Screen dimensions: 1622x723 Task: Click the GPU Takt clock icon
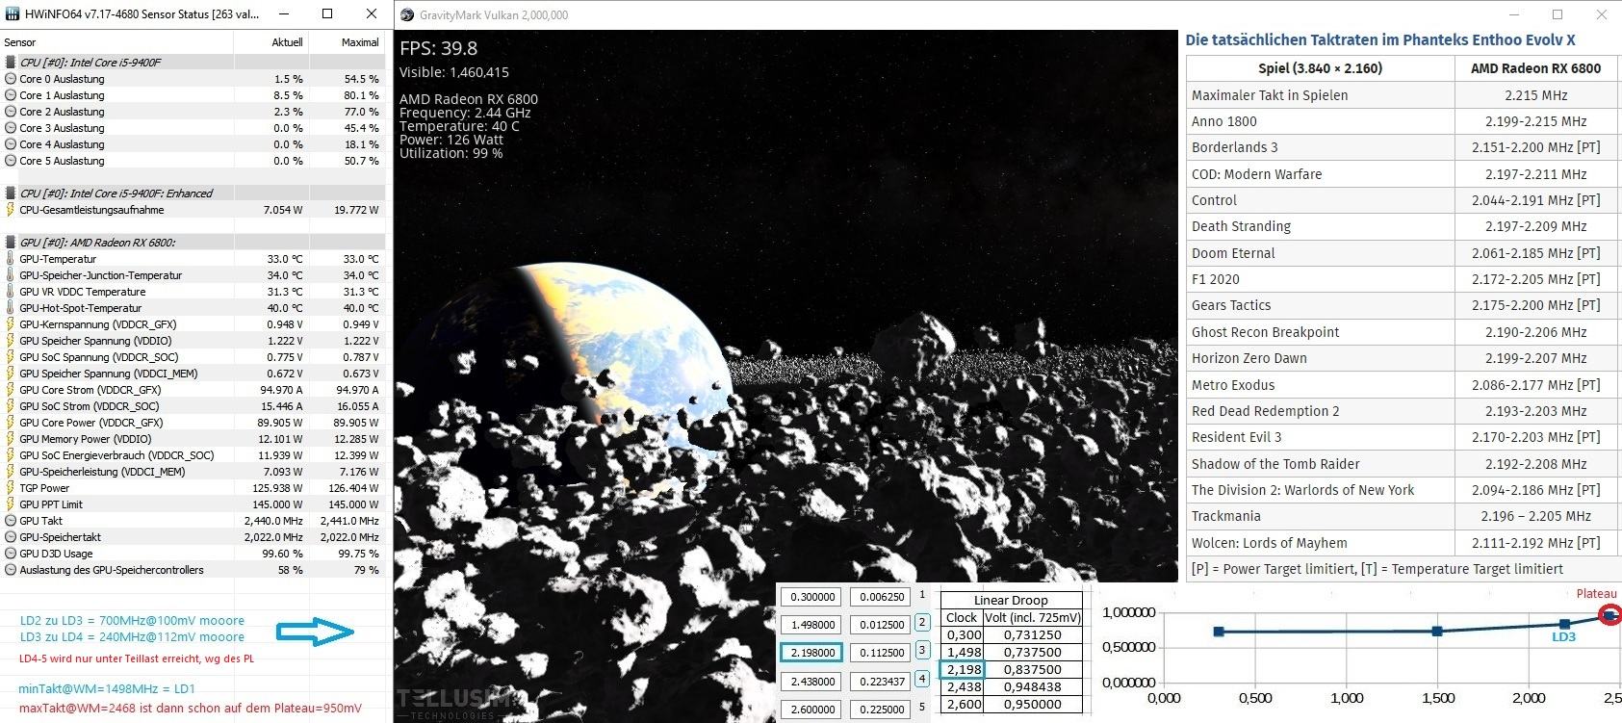click(x=11, y=520)
